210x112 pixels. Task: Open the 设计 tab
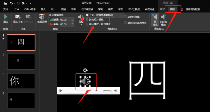point(53,9)
